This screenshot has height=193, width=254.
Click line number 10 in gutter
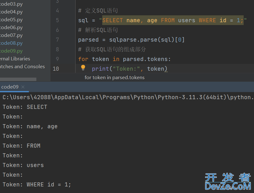pos(56,69)
